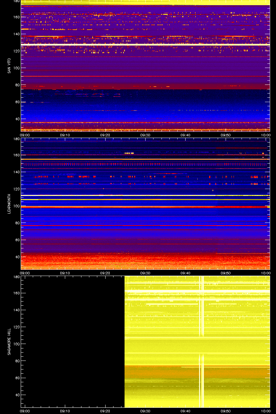276x414 pixels.
Task: Click 09:30 time label under San Vito plot
Action: pos(145,135)
